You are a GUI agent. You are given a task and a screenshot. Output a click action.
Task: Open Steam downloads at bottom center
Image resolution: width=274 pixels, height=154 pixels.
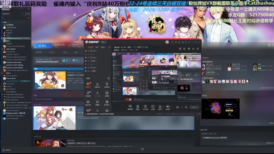[x=142, y=149]
